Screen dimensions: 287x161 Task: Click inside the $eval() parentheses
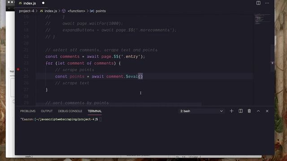[x=140, y=76]
